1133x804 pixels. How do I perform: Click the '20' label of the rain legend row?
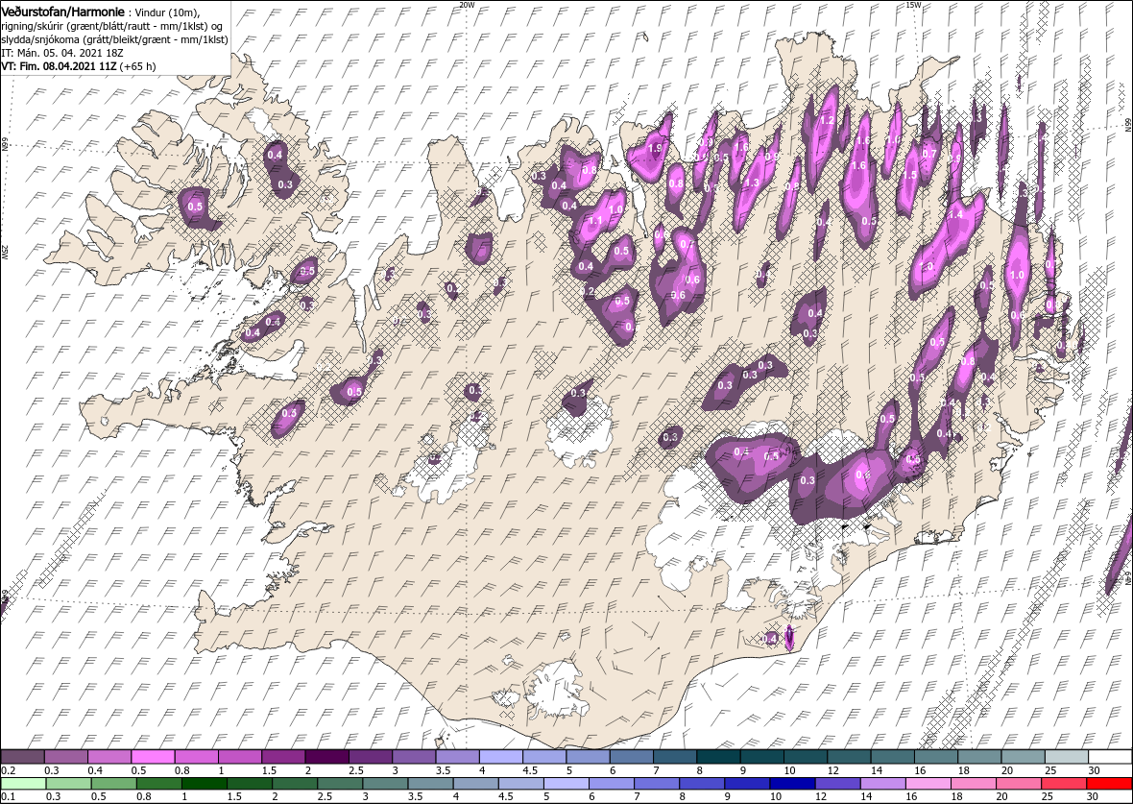pyautogui.click(x=1002, y=797)
